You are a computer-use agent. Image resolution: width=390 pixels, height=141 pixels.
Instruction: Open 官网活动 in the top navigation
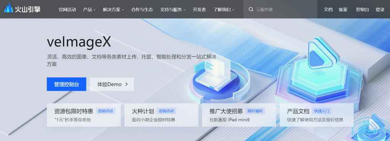tap(67, 10)
